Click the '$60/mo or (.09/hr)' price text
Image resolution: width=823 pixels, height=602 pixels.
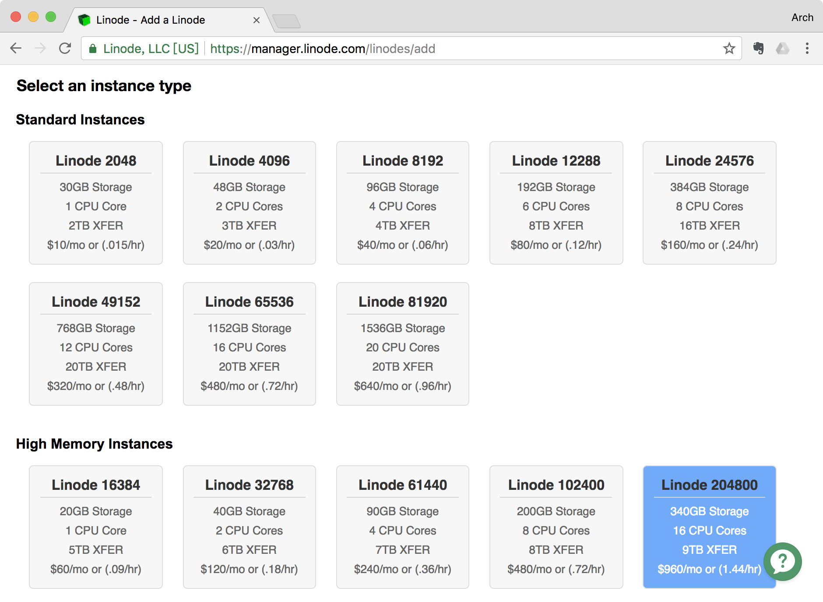(96, 569)
